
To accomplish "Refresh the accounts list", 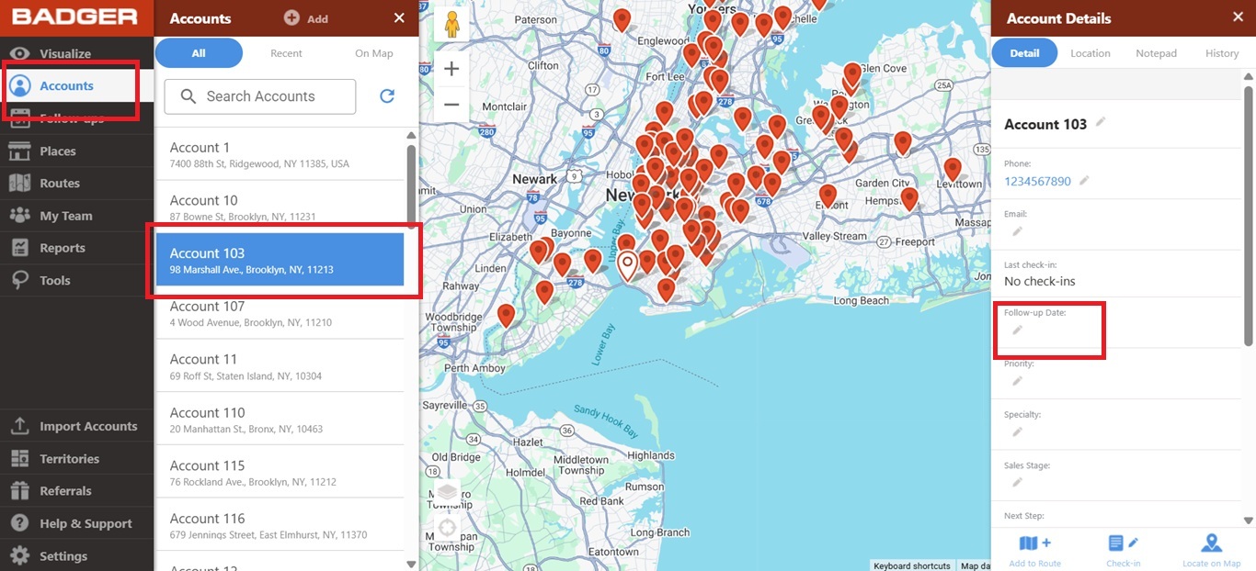I will click(387, 96).
